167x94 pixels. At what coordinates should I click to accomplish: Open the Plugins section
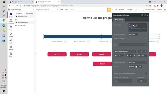(x=11, y=41)
